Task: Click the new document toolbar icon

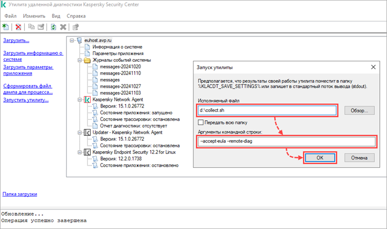Action: point(6,27)
